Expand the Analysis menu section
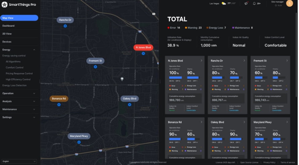The height and width of the screenshot is (165, 299). 34,101
